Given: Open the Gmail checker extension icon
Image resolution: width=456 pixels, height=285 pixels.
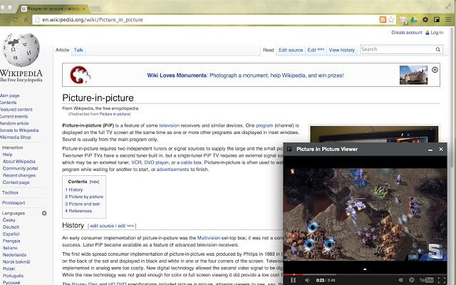Looking at the screenshot, I should click(x=404, y=20).
